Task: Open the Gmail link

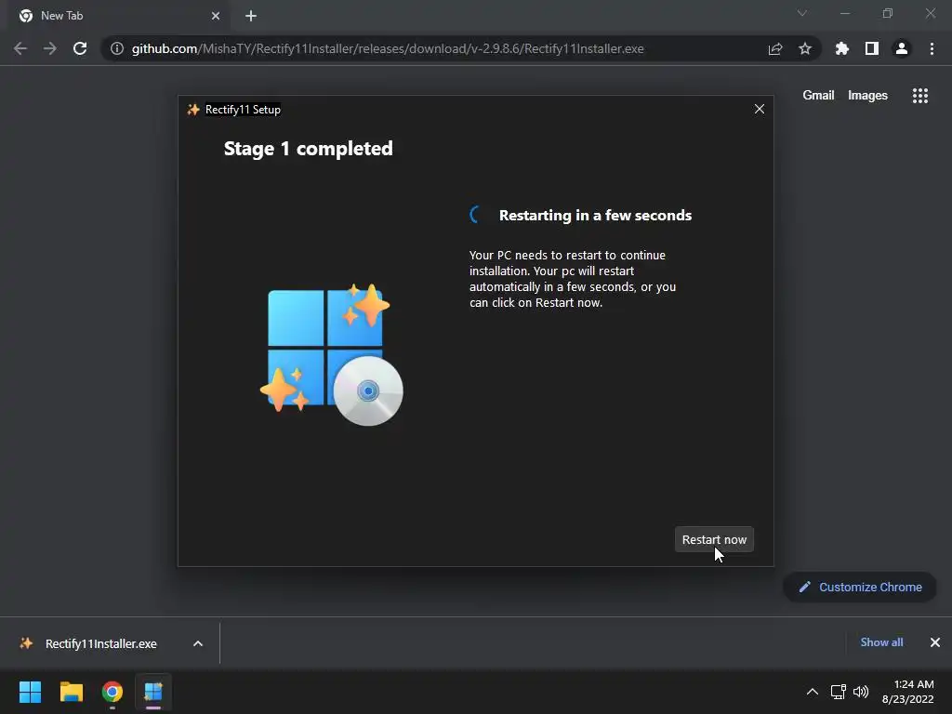Action: pyautogui.click(x=818, y=96)
